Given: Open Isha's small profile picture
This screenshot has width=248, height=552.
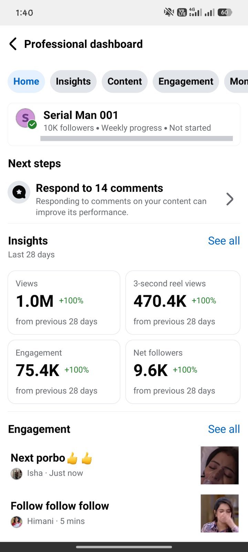Looking at the screenshot, I should tap(17, 473).
